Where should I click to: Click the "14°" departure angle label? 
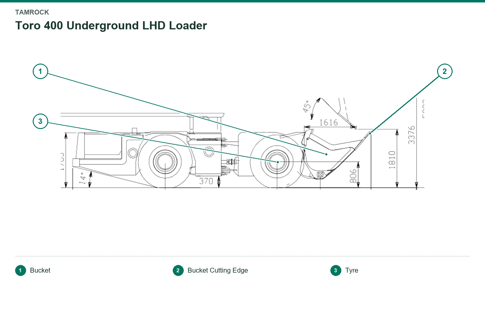coord(82,178)
